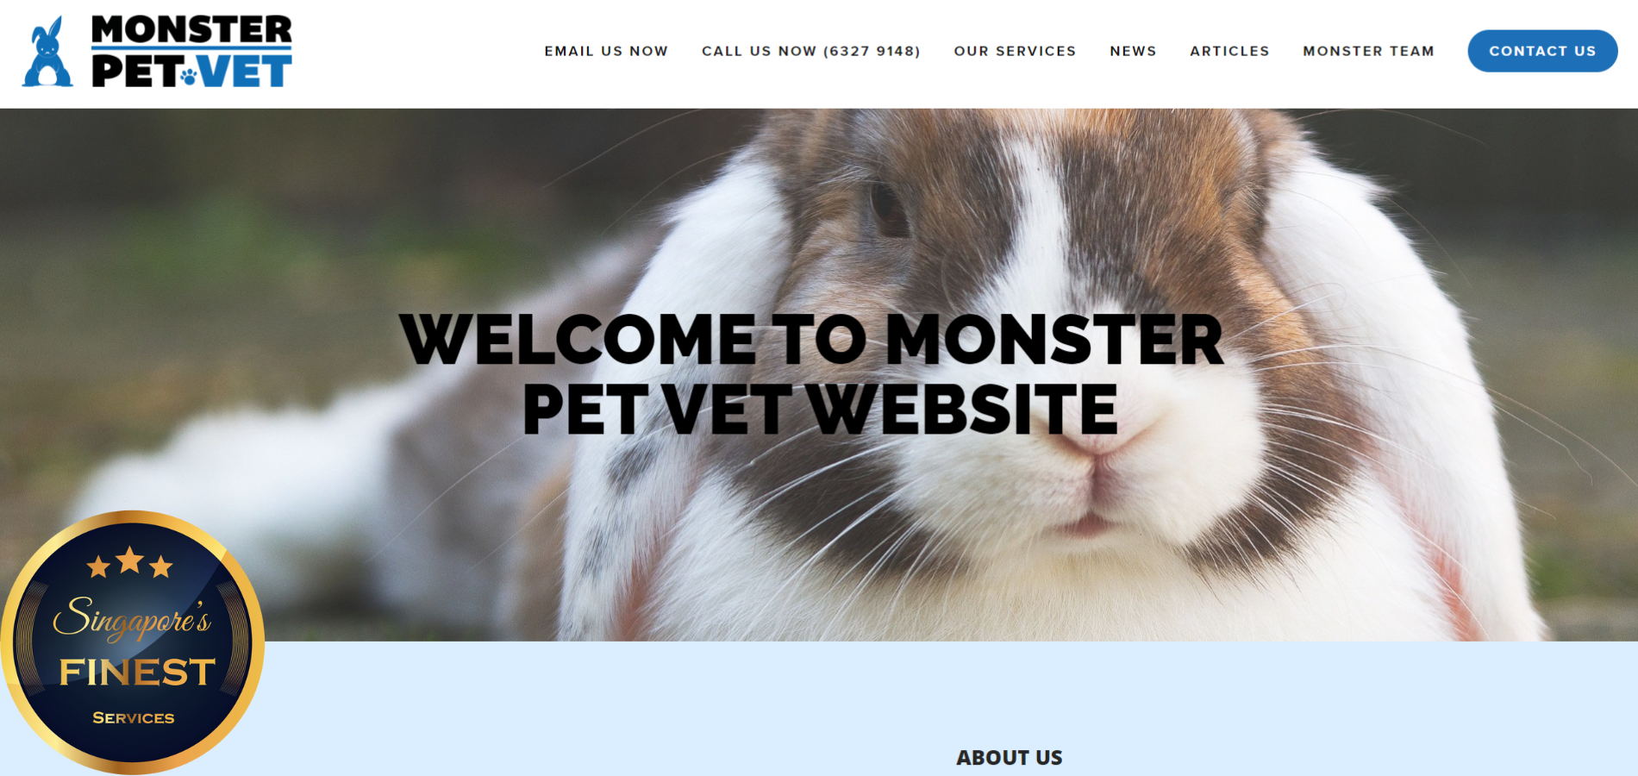This screenshot has height=776, width=1638.
Task: Click the rabbit's eye in the hero photo
Action: tap(886, 210)
